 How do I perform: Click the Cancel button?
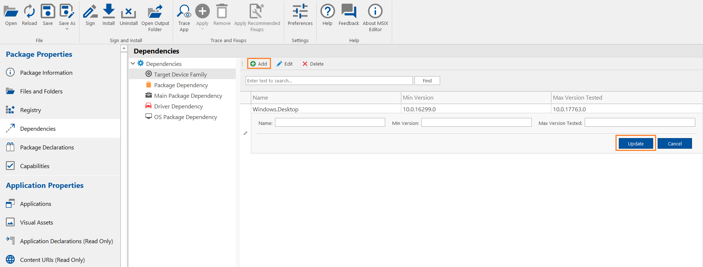click(x=674, y=144)
